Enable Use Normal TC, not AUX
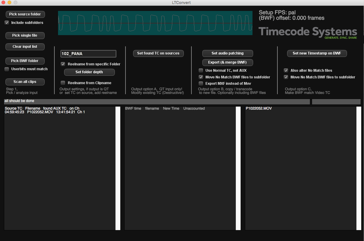This screenshot has width=364, height=241. coord(201,71)
